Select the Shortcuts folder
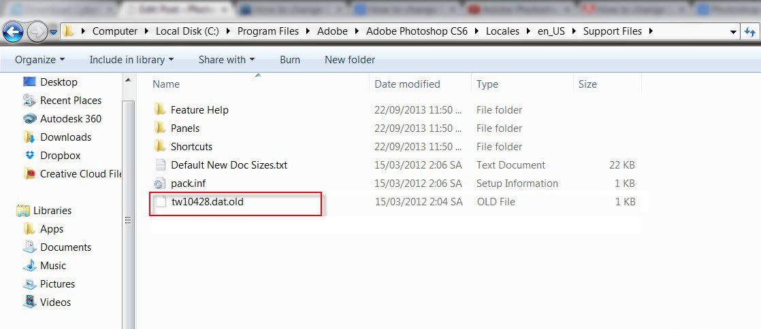761x329 pixels. pyautogui.click(x=191, y=146)
